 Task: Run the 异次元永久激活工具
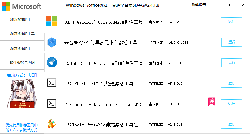click(x=232, y=42)
